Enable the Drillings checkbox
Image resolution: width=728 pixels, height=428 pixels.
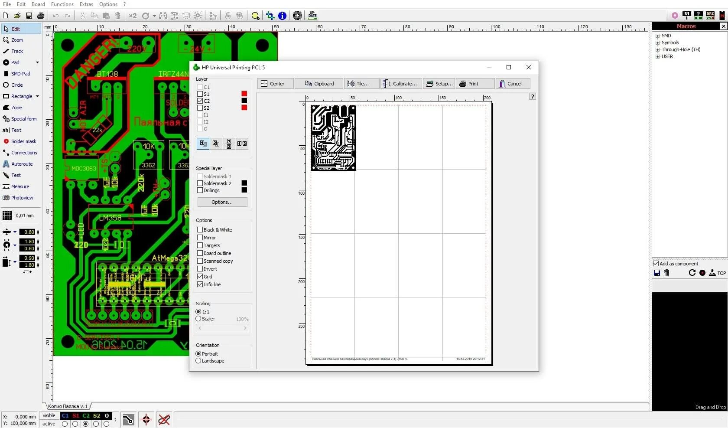point(200,190)
